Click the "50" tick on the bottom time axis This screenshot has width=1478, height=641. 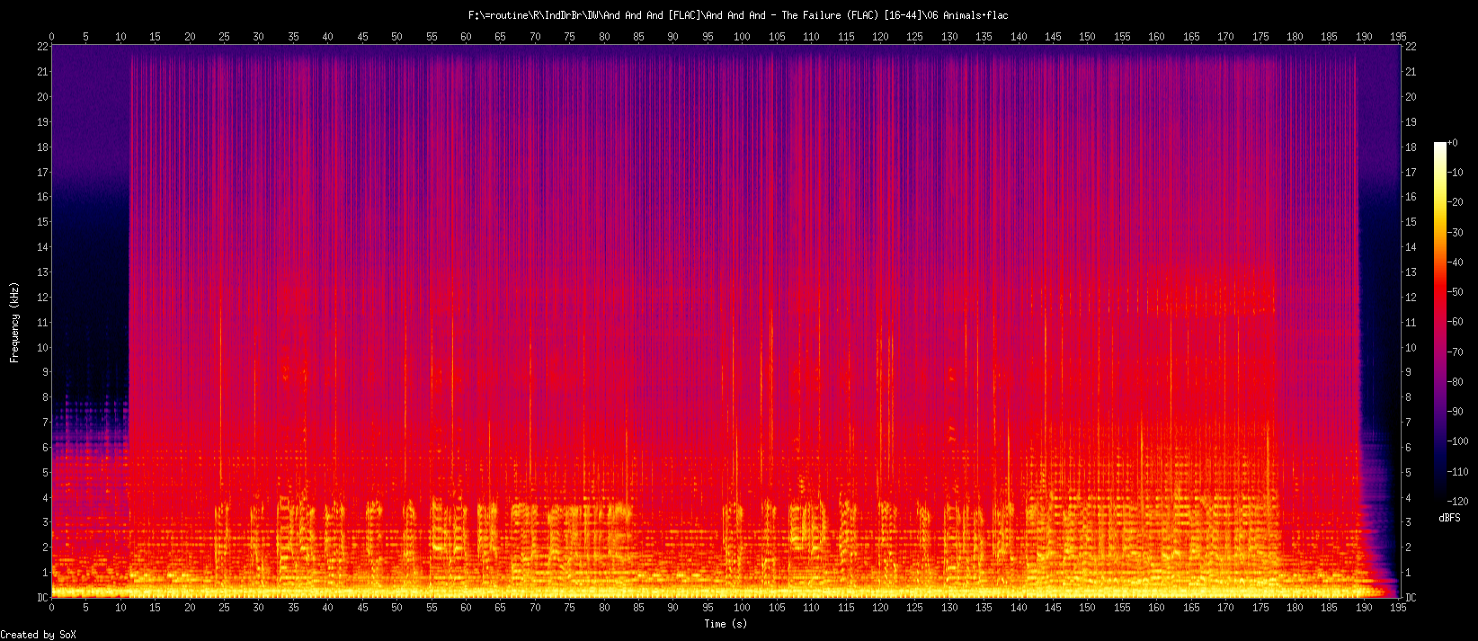pyautogui.click(x=396, y=608)
